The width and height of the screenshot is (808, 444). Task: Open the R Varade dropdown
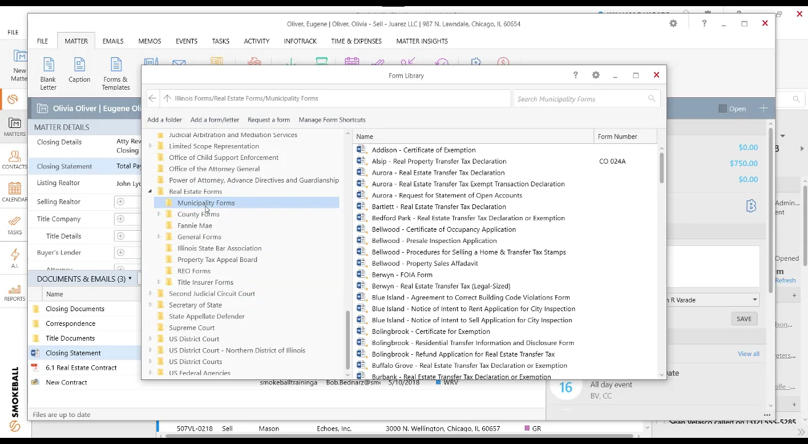click(x=755, y=300)
